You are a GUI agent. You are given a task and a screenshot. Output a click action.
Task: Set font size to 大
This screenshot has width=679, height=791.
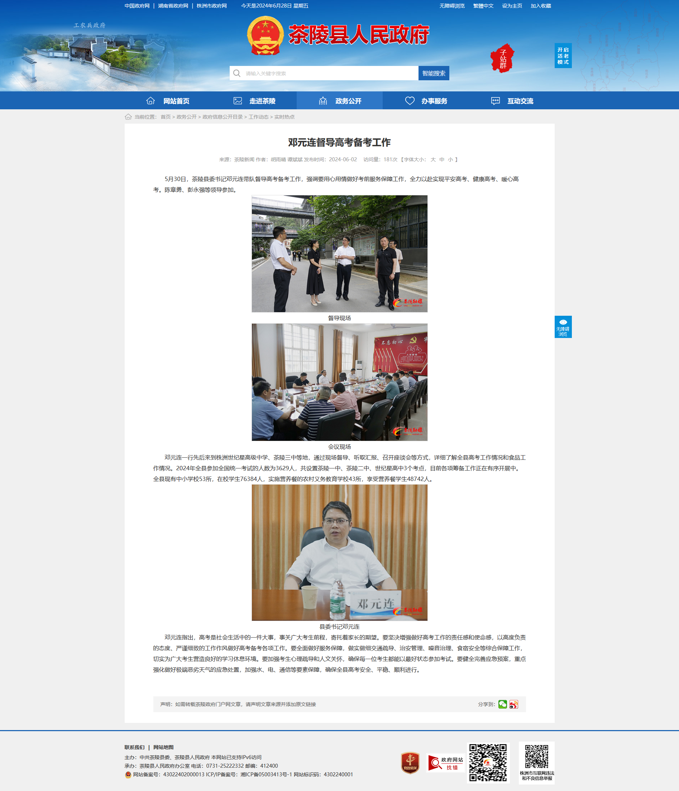click(x=433, y=159)
